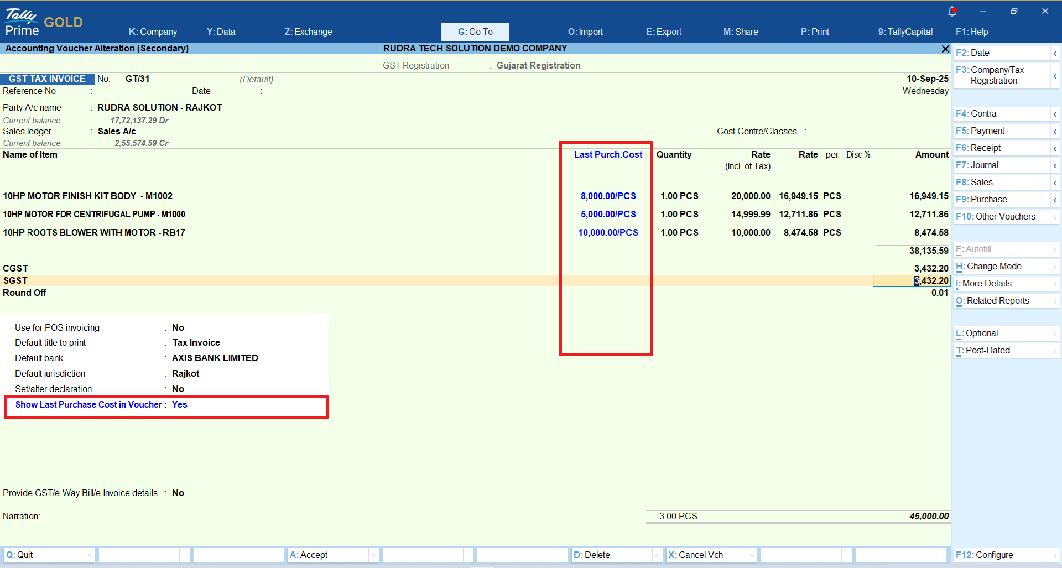This screenshot has height=568, width=1062.
Task: Expand the arrow beside F2: Date
Action: coord(1055,53)
